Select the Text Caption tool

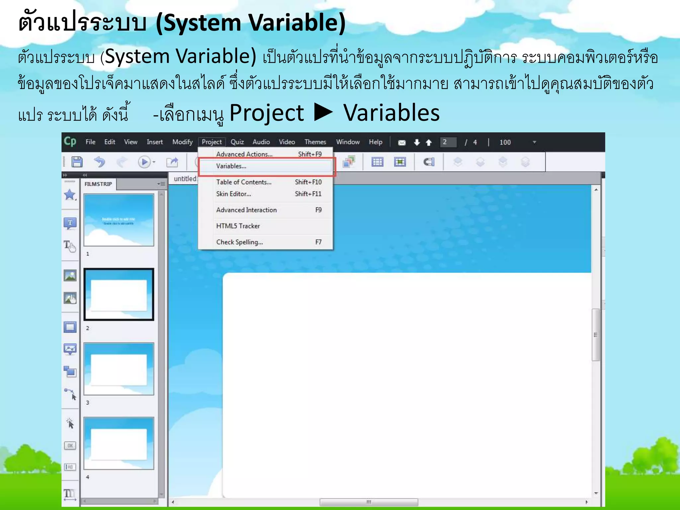70,223
